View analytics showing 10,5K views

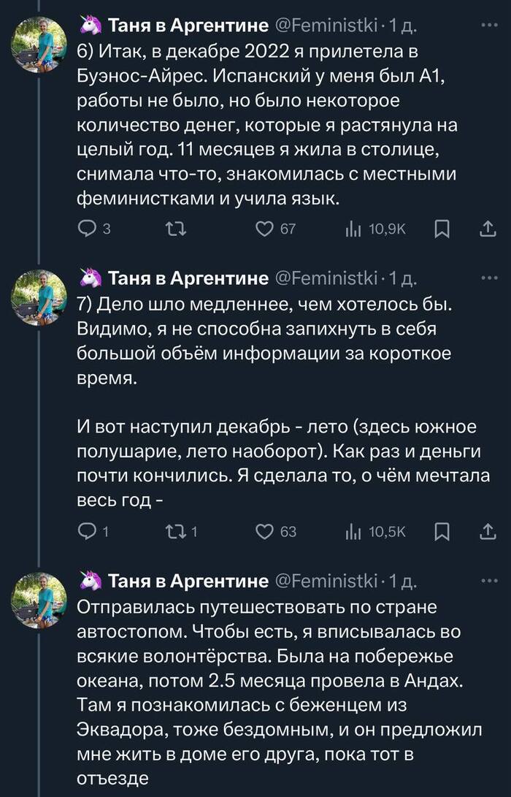point(353,532)
